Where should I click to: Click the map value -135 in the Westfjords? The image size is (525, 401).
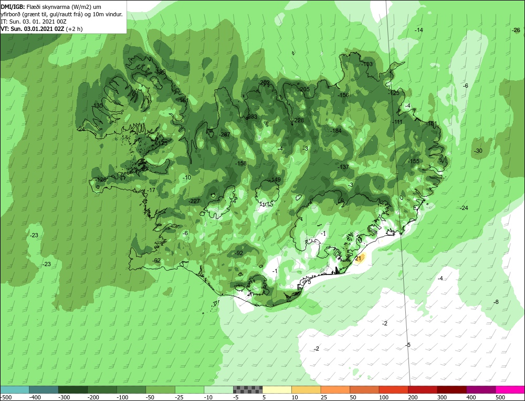pos(97,105)
